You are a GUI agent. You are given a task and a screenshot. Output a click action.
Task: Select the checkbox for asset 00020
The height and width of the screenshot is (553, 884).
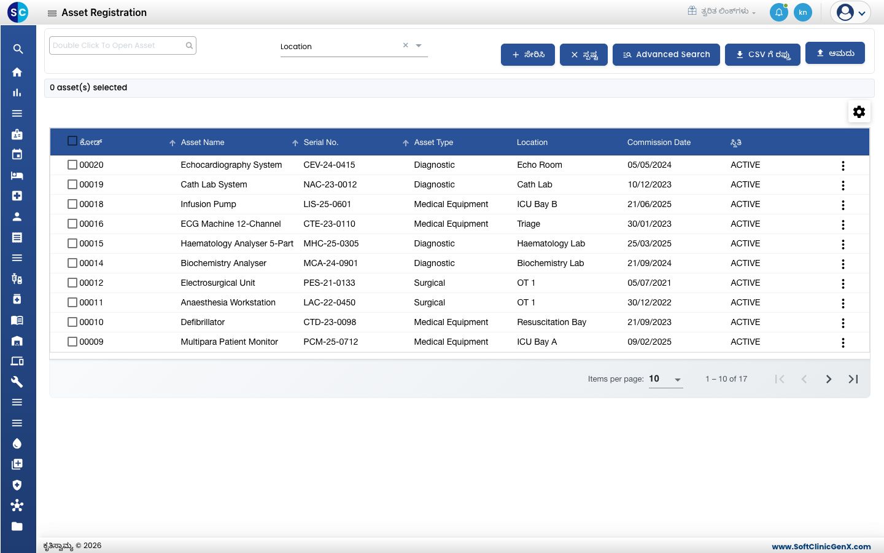pos(72,165)
